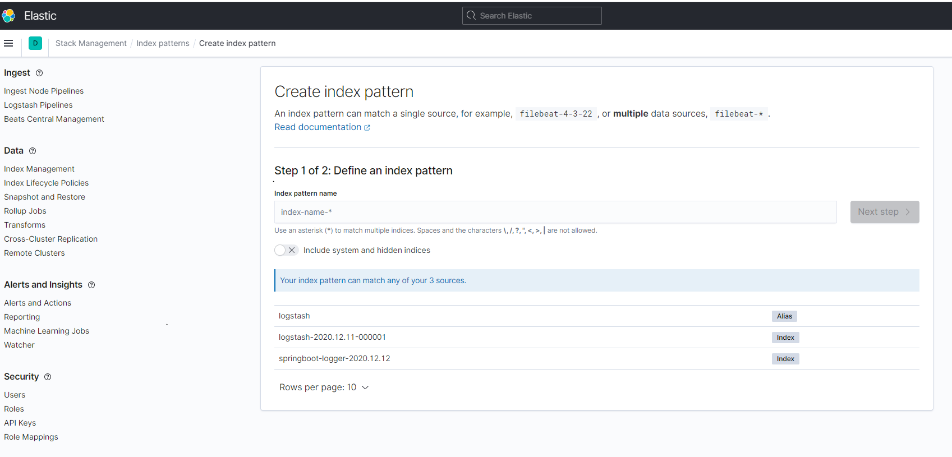Go to Index patterns breadcrumb
This screenshot has height=457, width=952.
click(x=163, y=43)
